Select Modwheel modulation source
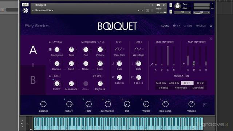The image size is (233, 131). tap(198, 88)
